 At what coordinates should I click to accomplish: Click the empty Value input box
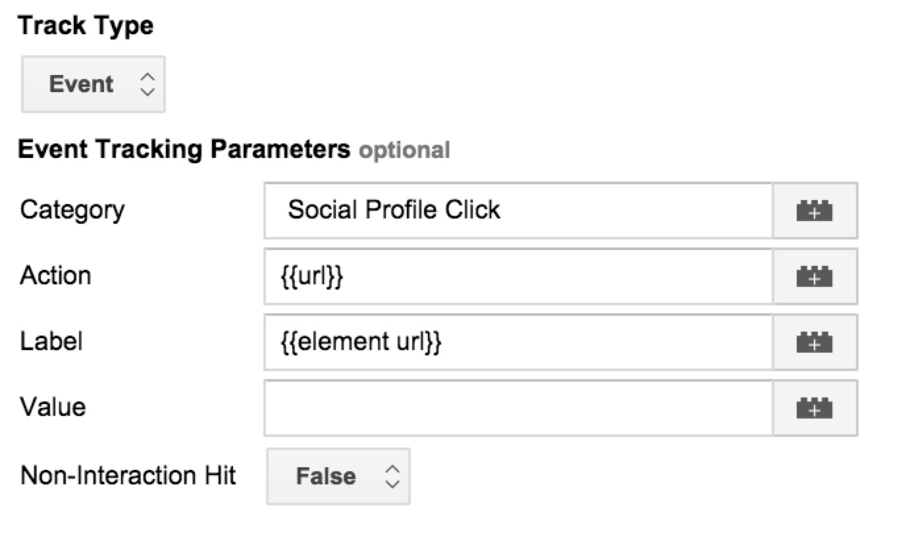coord(518,408)
